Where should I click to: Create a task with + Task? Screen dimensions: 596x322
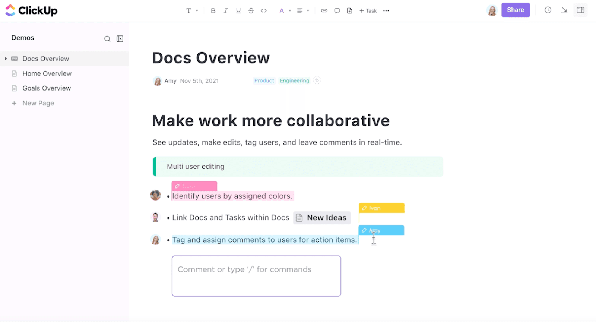coord(368,11)
